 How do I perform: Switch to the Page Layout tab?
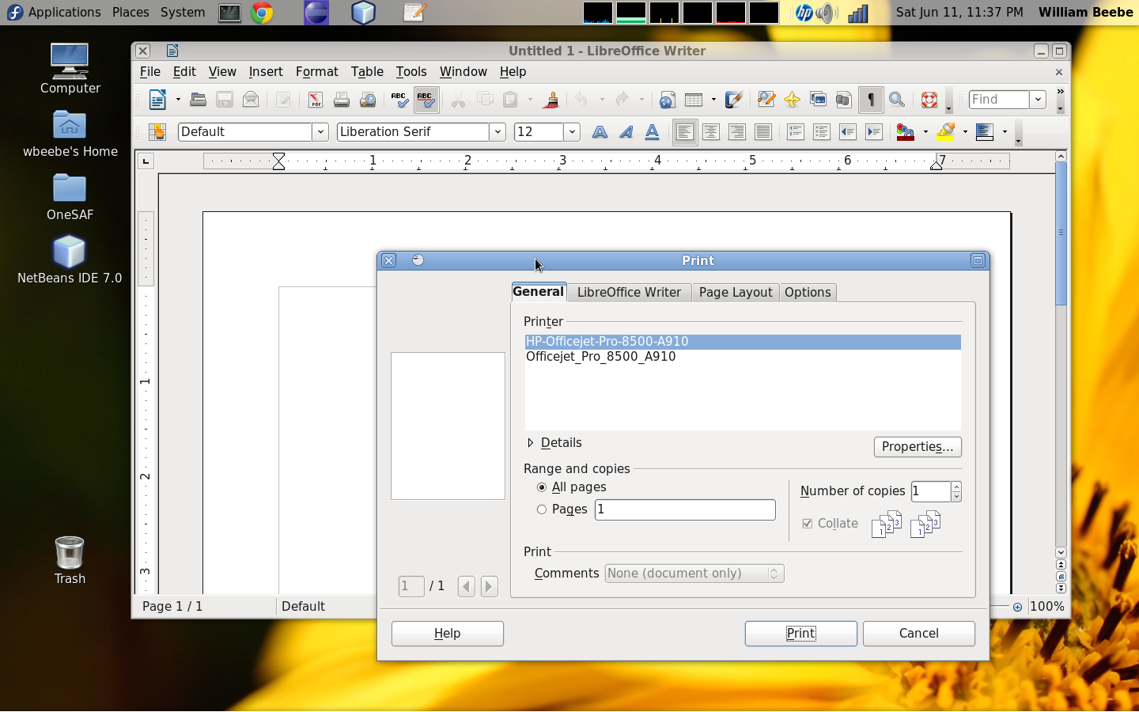click(x=736, y=293)
